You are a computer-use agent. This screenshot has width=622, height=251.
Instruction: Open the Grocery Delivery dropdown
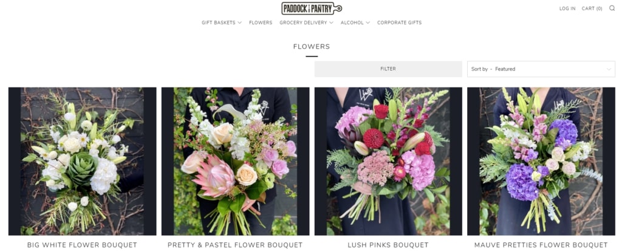tap(306, 22)
